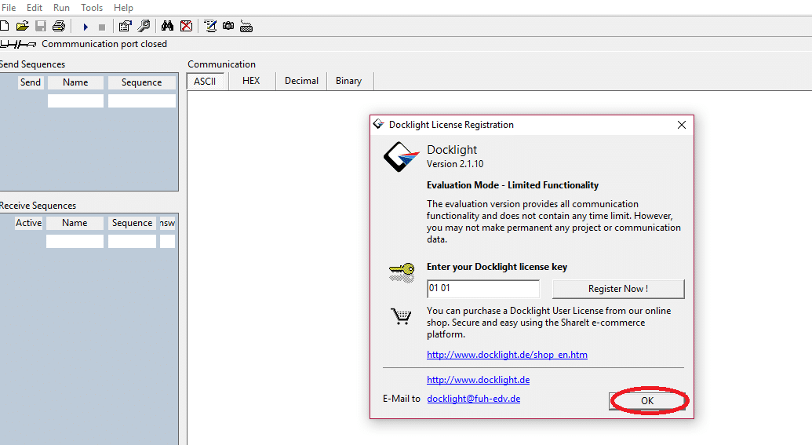Click the Open Project folder icon
This screenshot has width=812, height=445.
click(22, 26)
